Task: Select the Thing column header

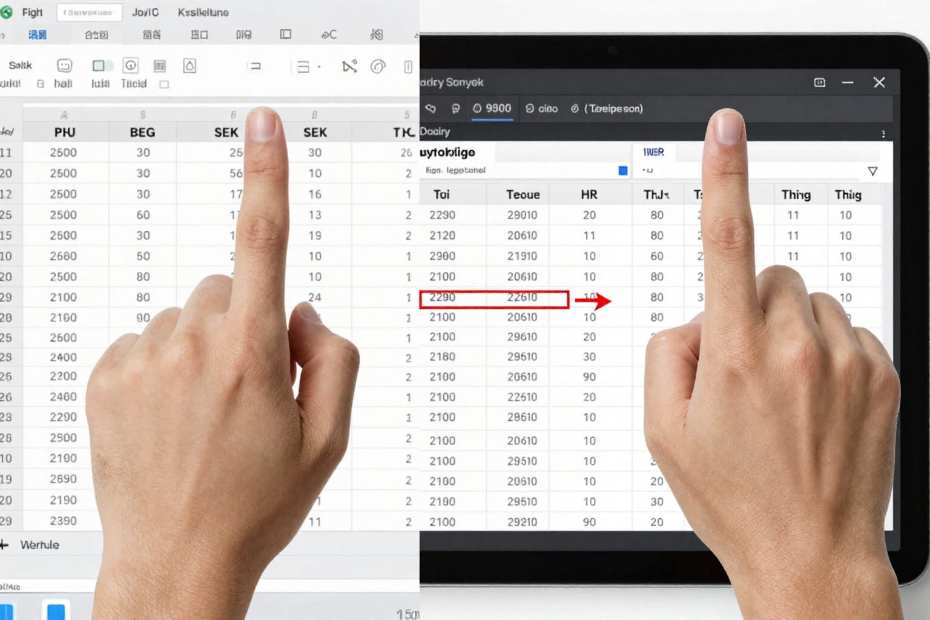Action: [x=796, y=194]
